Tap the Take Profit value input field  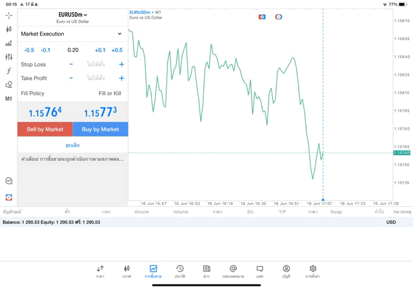pyautogui.click(x=96, y=78)
